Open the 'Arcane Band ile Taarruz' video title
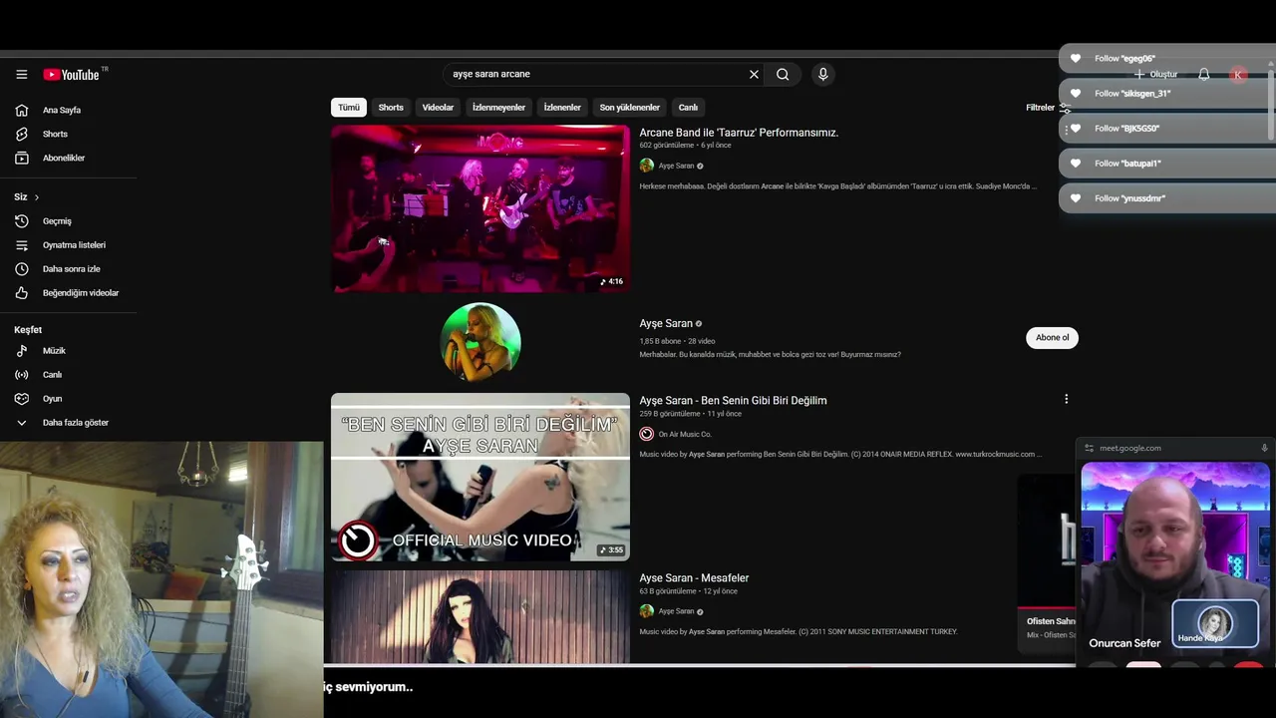The height and width of the screenshot is (718, 1276). 739,133
